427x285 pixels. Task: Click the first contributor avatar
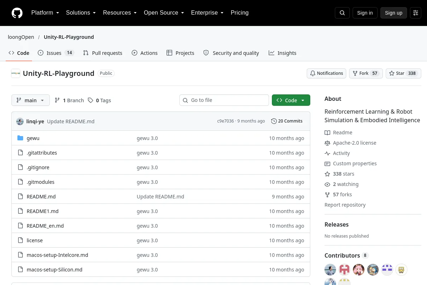pyautogui.click(x=330, y=270)
